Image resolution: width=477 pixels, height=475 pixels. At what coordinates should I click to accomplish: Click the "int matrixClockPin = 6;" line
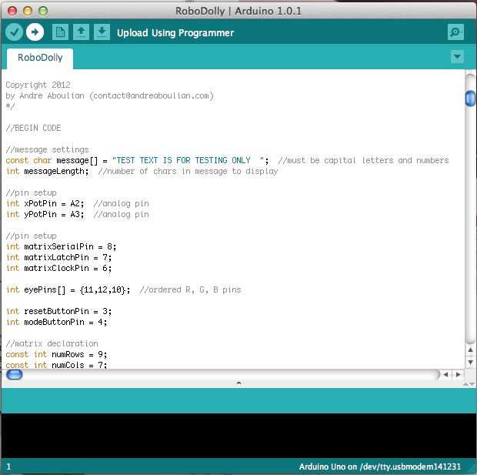58,268
